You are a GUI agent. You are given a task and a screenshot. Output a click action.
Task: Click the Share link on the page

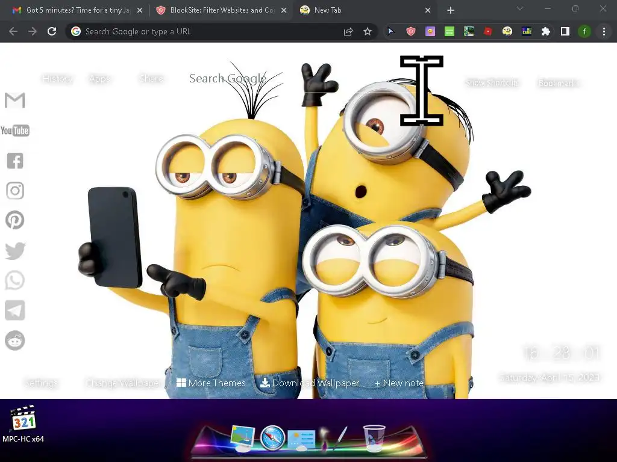pyautogui.click(x=151, y=79)
